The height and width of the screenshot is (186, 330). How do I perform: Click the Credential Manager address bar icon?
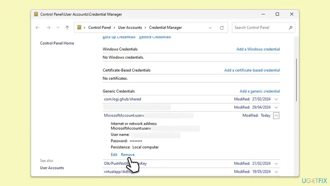(79, 28)
